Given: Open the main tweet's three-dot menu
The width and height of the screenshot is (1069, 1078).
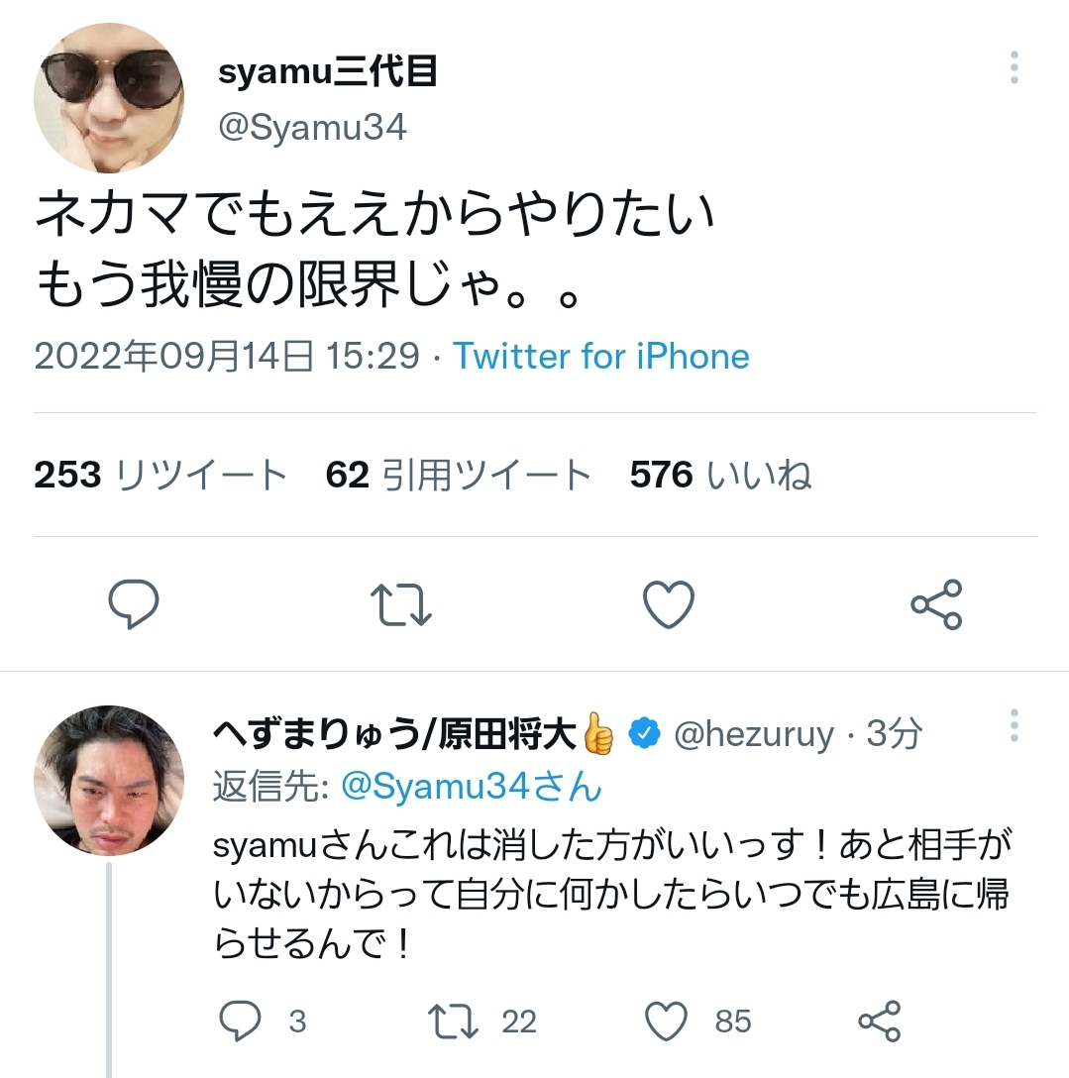Looking at the screenshot, I should pyautogui.click(x=1014, y=68).
